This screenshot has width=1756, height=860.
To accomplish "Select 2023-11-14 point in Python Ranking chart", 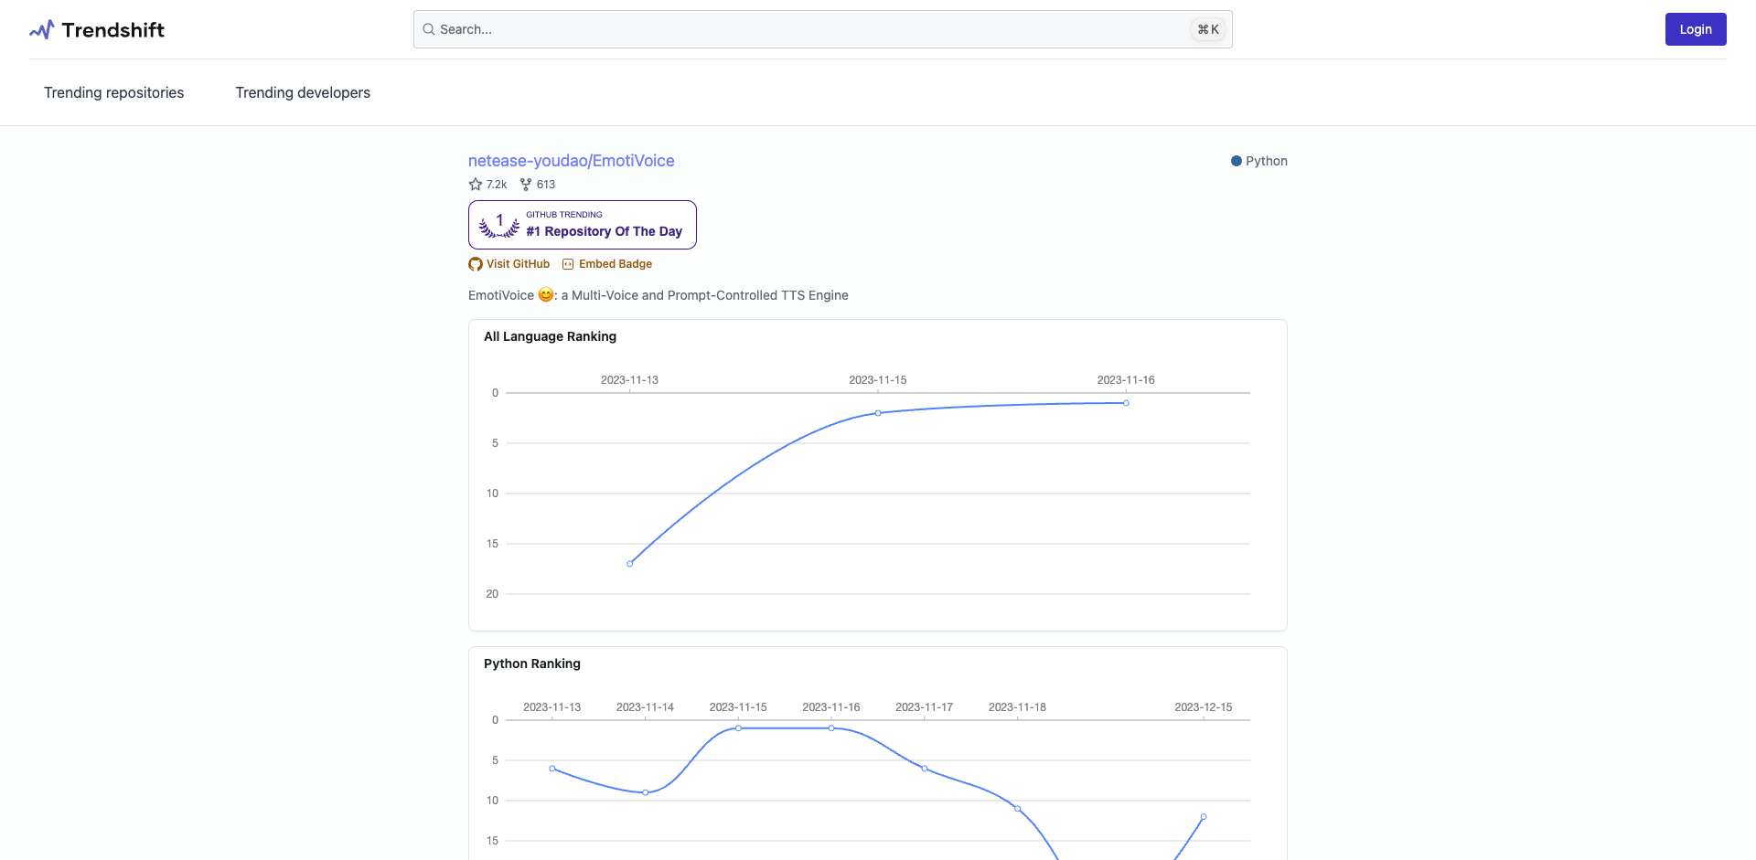I will click(646, 792).
